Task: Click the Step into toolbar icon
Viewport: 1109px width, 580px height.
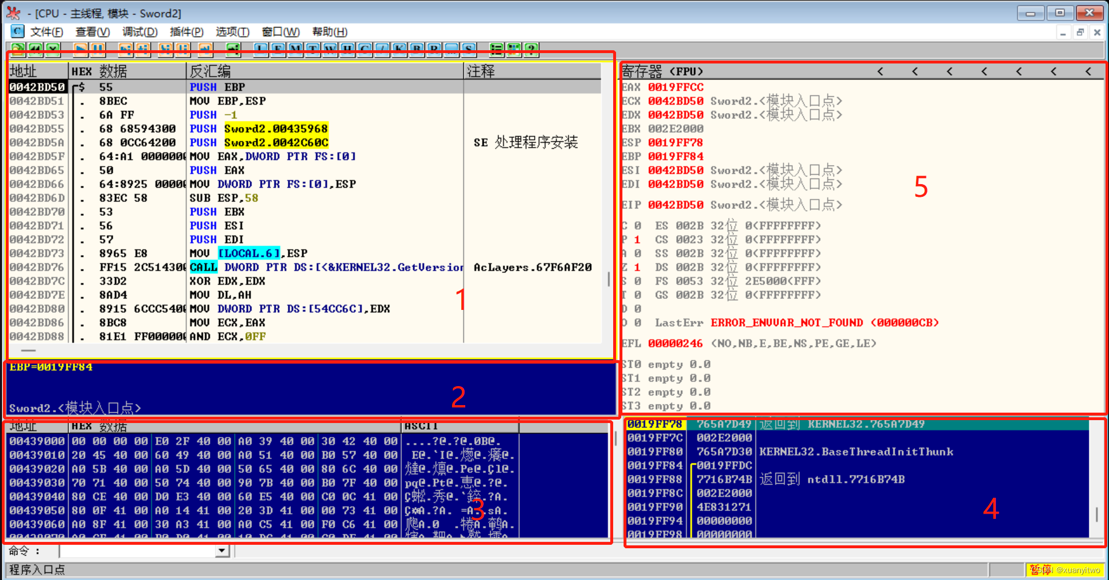Action: click(126, 50)
